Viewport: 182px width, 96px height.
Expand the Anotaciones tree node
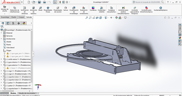coord(1,39)
